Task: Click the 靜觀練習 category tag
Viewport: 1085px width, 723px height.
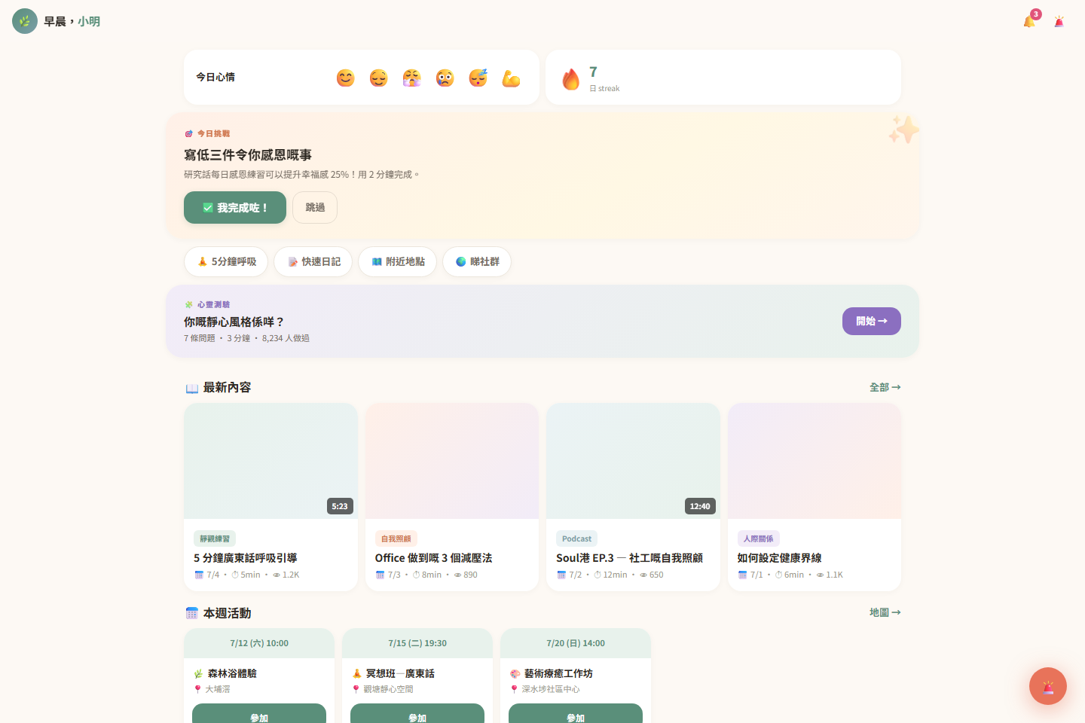Action: pyautogui.click(x=215, y=538)
